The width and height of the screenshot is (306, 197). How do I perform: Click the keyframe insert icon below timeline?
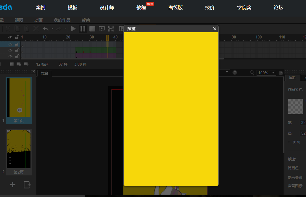[19, 64]
